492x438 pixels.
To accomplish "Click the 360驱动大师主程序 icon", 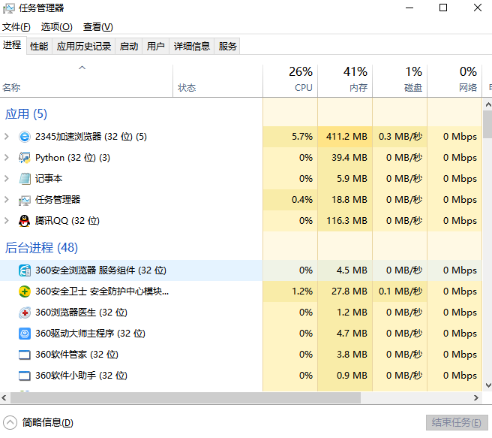I will point(25,334).
